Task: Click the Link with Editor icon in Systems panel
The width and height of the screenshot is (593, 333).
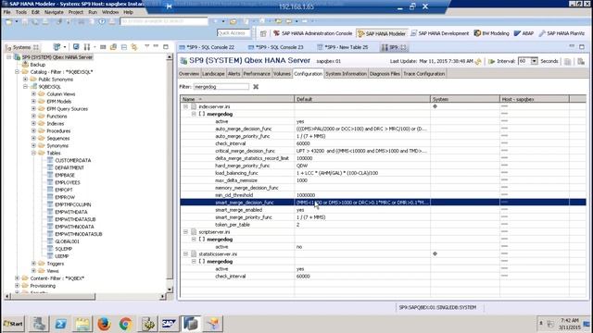Action: [x=134, y=47]
